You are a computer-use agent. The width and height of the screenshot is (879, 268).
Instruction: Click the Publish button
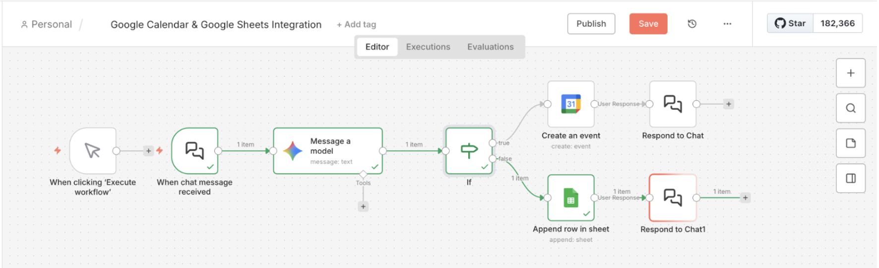pyautogui.click(x=591, y=24)
